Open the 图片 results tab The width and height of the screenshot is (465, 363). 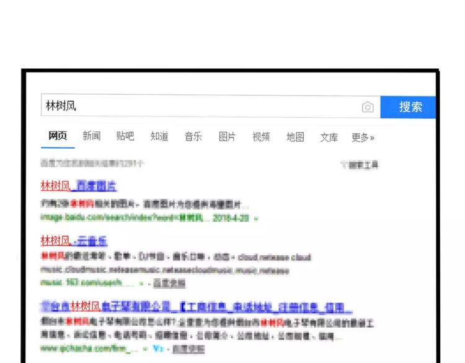point(227,137)
